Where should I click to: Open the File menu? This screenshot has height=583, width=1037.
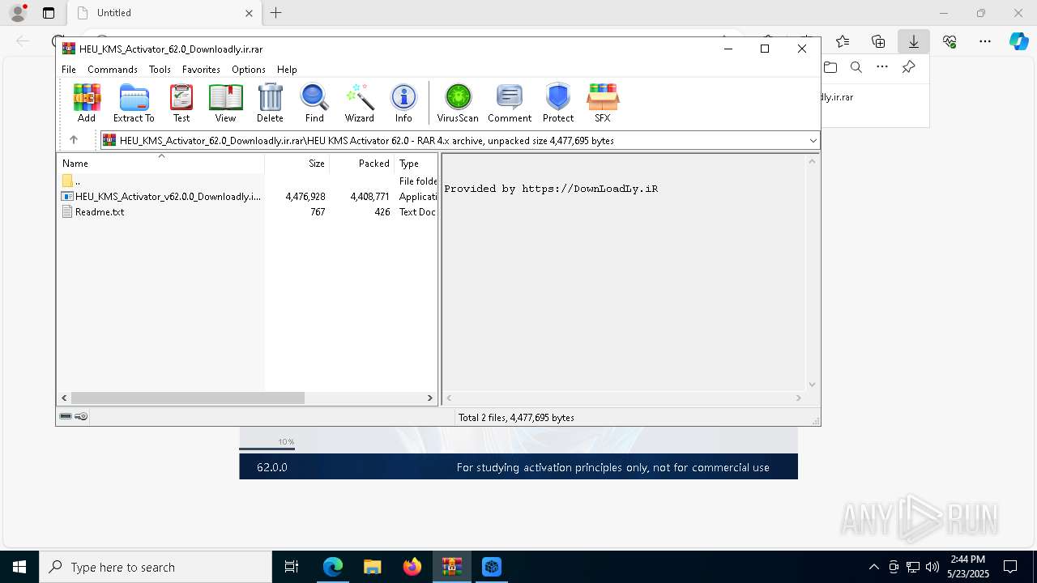tap(69, 70)
